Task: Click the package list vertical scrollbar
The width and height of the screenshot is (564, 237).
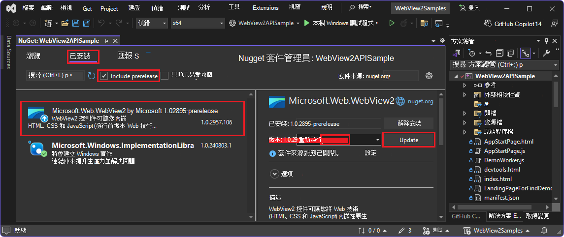Action: [x=251, y=155]
